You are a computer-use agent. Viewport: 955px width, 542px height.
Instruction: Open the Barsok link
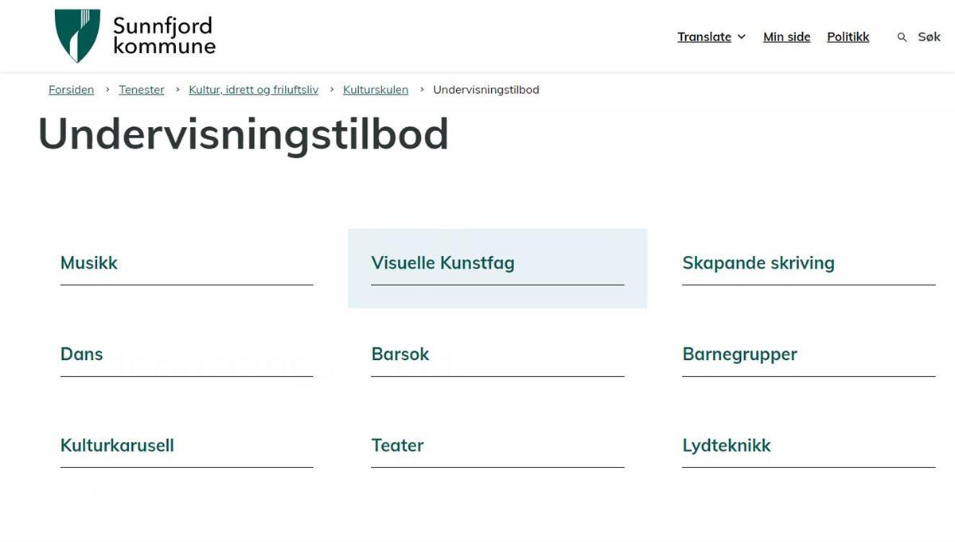400,354
